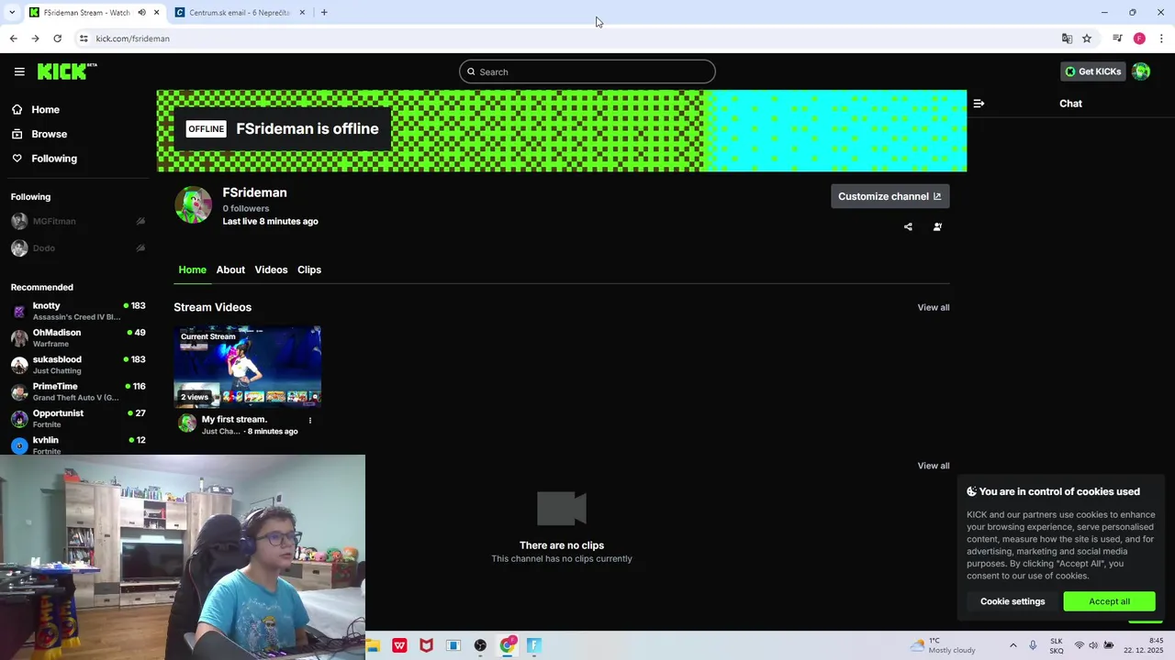
Task: Open tab search dropdown arrow
Action: [x=11, y=13]
